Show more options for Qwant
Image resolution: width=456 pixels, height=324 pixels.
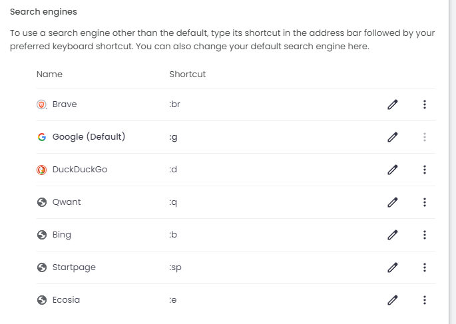[x=425, y=202]
